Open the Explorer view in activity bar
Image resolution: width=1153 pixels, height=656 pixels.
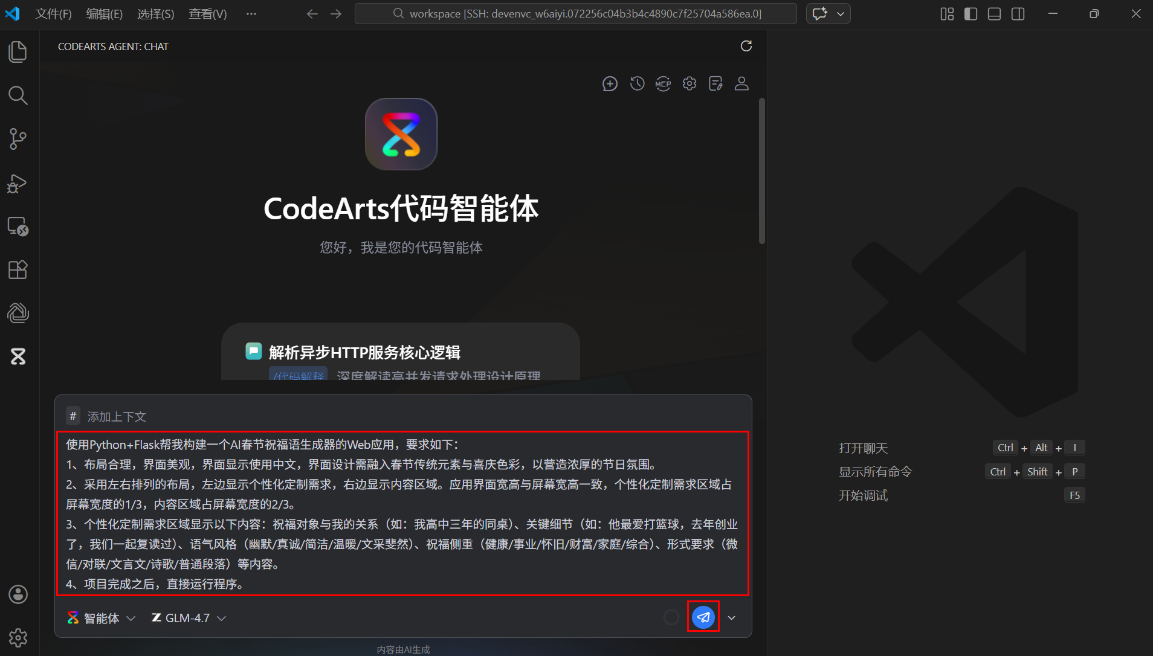pyautogui.click(x=18, y=51)
